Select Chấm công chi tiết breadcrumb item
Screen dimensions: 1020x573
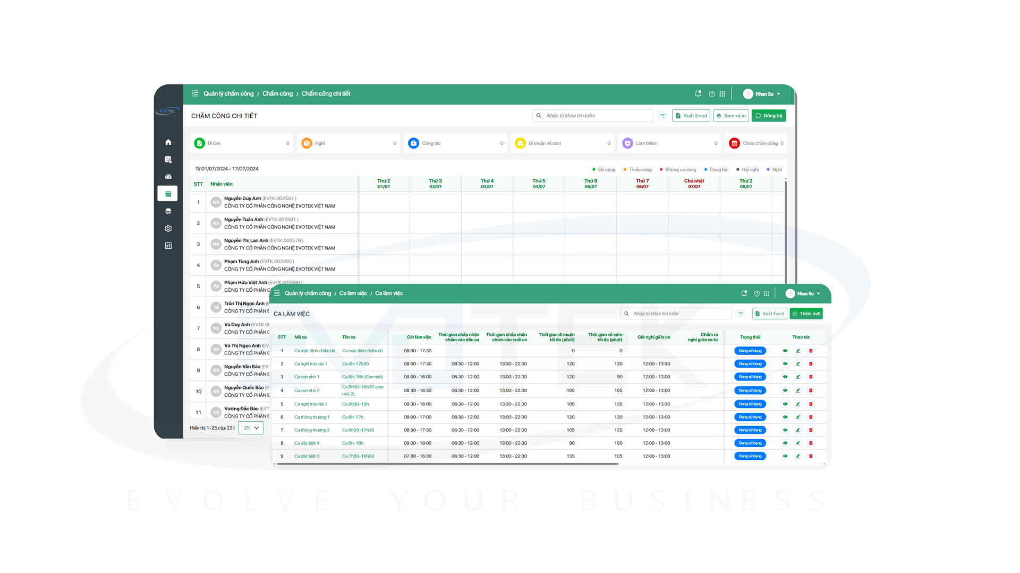[x=326, y=94]
